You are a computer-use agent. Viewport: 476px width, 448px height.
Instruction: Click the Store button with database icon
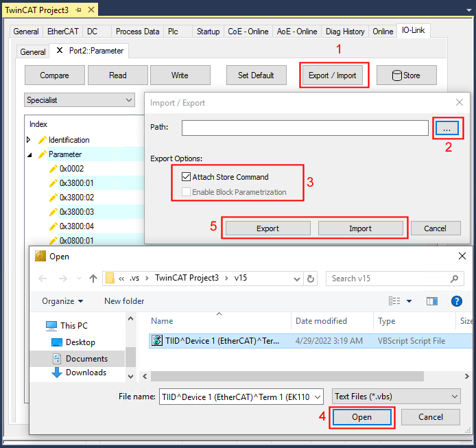pyautogui.click(x=406, y=75)
